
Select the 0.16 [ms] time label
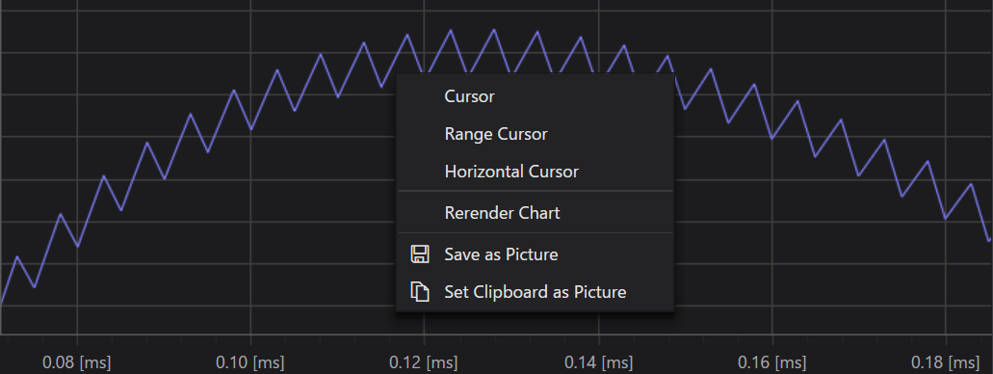tap(772, 362)
